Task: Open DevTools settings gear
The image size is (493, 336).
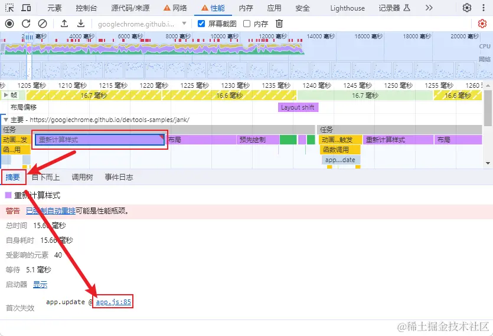Action: point(467,8)
